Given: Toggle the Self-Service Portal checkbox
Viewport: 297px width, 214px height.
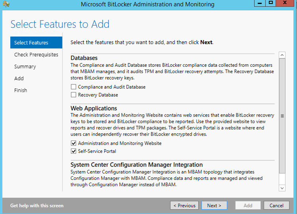Looking at the screenshot, I should pos(73,151).
